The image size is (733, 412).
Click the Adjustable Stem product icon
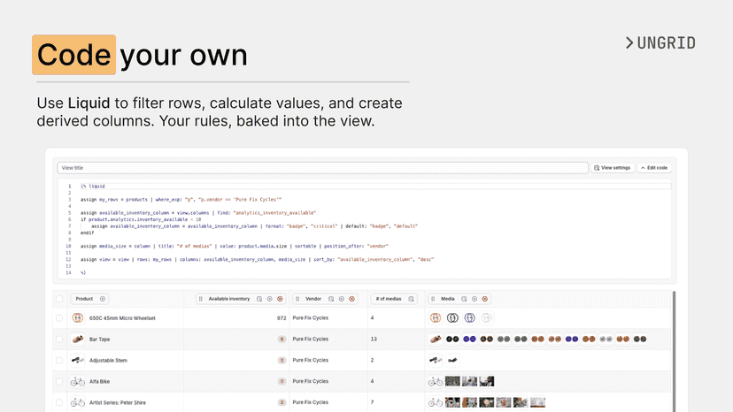(x=78, y=360)
